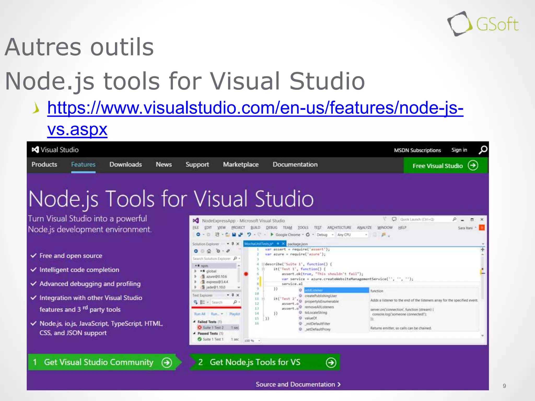535x401 pixels.
Task: Open the EDIT menu in Visual Studio
Action: (208, 228)
